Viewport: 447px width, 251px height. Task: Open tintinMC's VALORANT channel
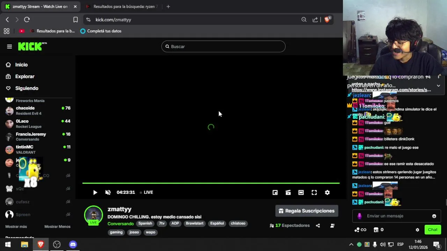point(38,150)
